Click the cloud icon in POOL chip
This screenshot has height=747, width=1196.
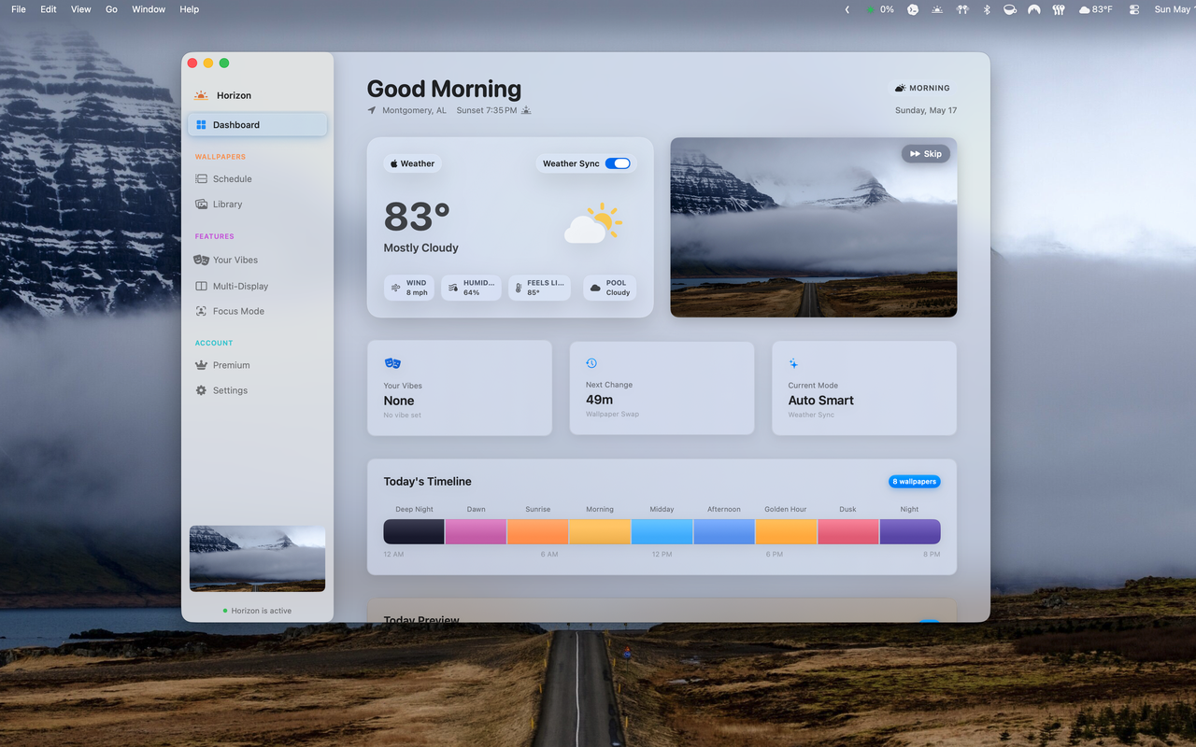point(595,288)
